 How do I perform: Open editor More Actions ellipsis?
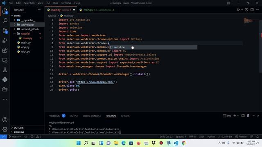click(x=257, y=10)
